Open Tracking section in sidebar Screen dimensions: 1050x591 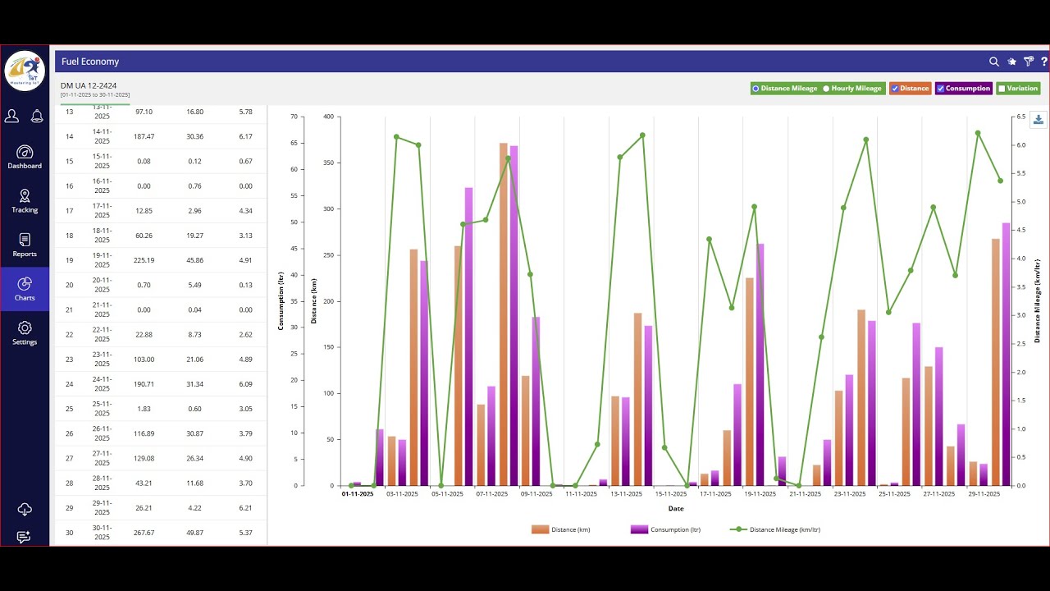pos(25,201)
